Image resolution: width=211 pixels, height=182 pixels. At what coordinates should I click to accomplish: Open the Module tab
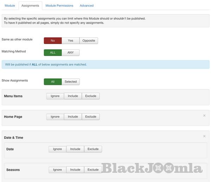[x=10, y=6]
